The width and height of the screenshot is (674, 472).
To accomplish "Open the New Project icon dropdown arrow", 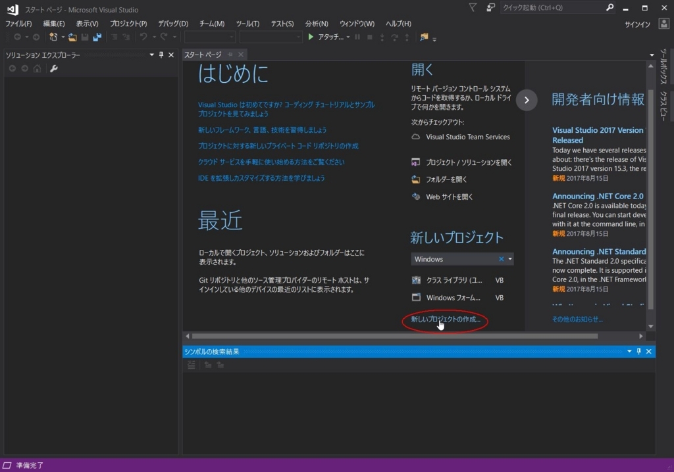I will tap(63, 37).
